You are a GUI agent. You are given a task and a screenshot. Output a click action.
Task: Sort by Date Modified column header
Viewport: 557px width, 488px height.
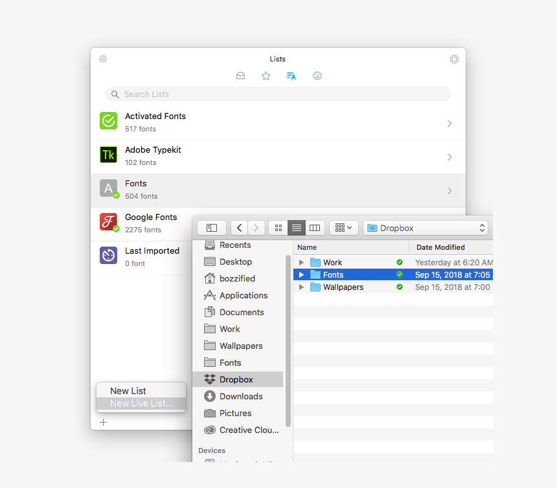pos(451,247)
